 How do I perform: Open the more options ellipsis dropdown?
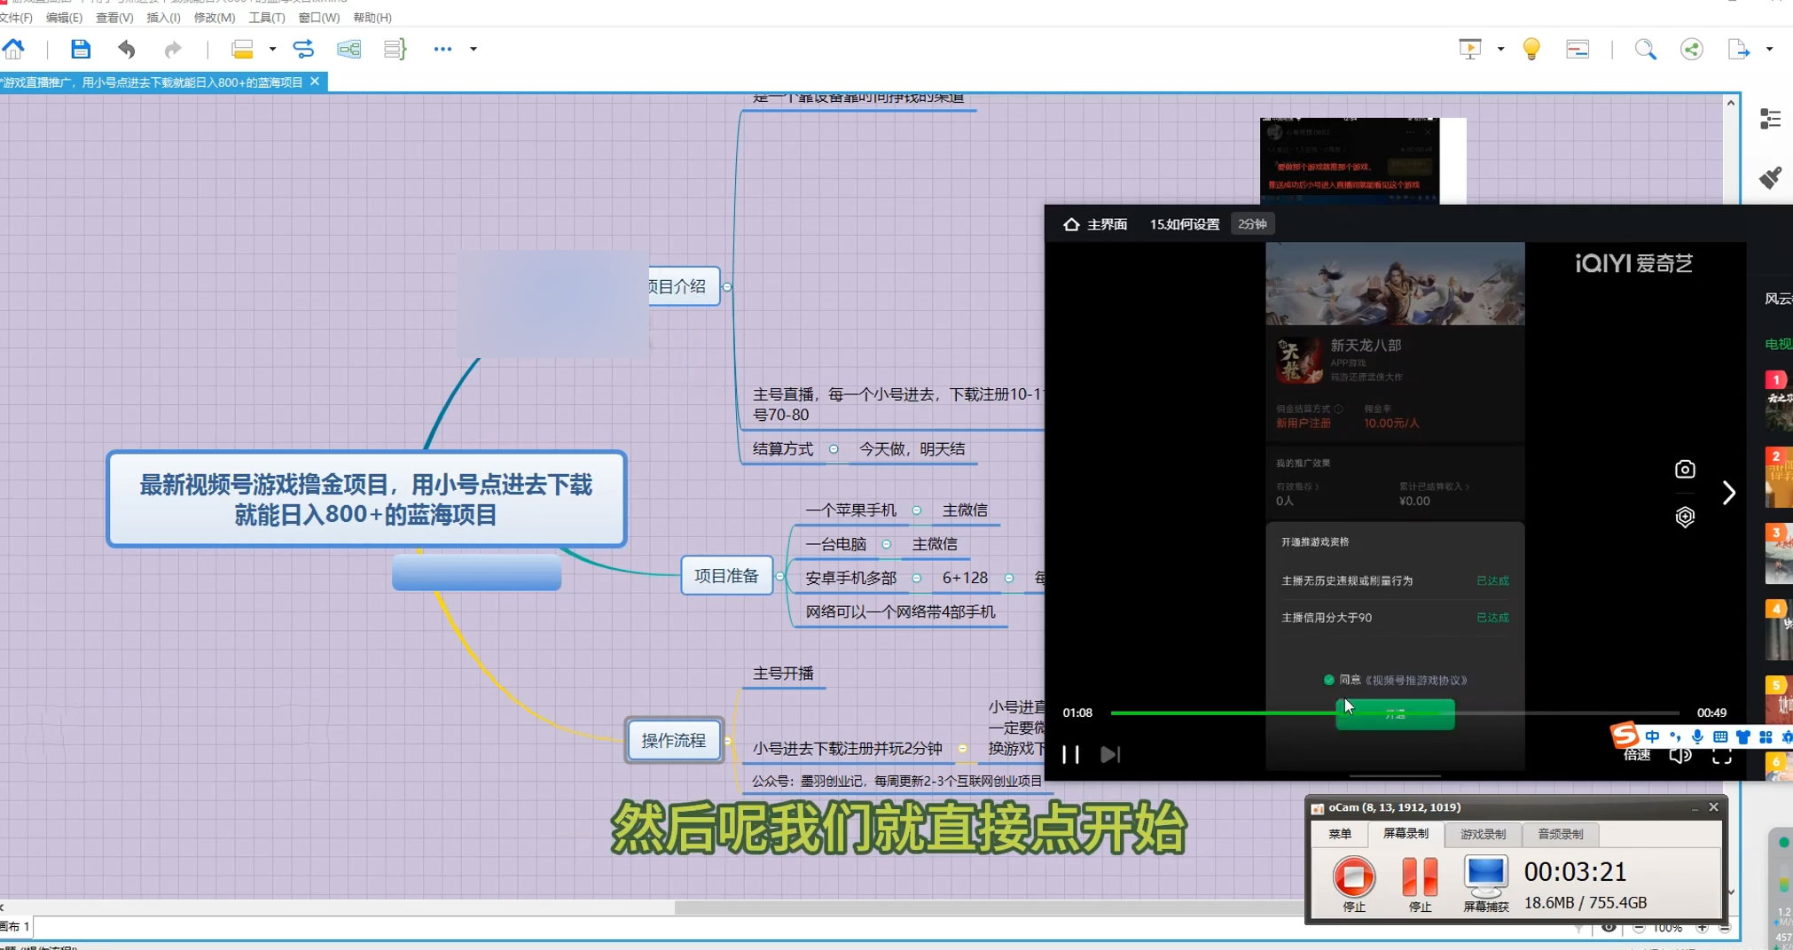click(x=443, y=49)
